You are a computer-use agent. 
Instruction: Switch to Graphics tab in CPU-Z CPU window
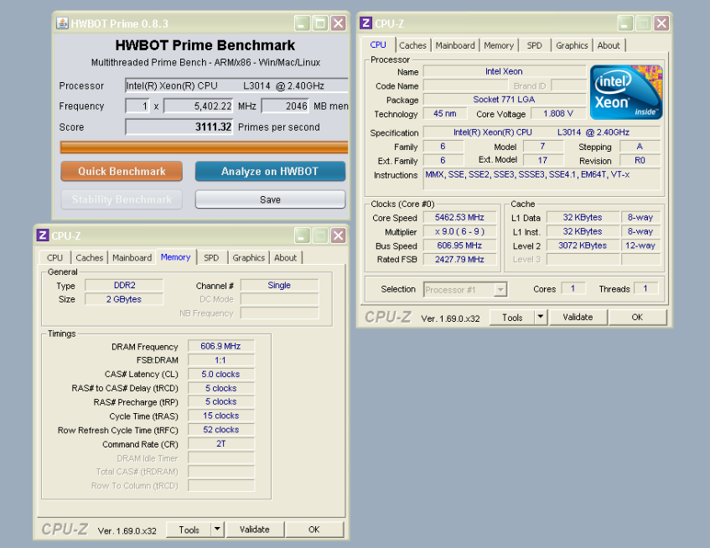click(572, 45)
